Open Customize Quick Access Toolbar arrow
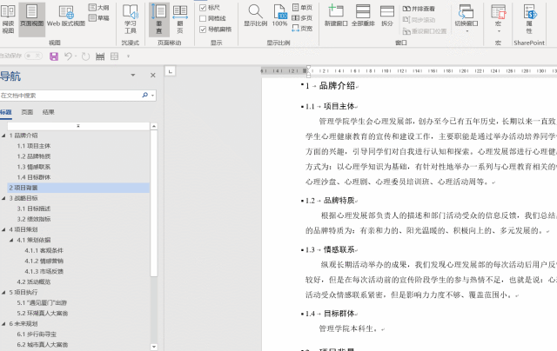Screen dimensions: 557x351 (128, 56)
